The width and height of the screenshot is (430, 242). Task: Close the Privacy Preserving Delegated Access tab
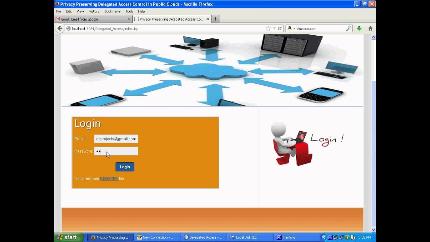[x=208, y=19]
